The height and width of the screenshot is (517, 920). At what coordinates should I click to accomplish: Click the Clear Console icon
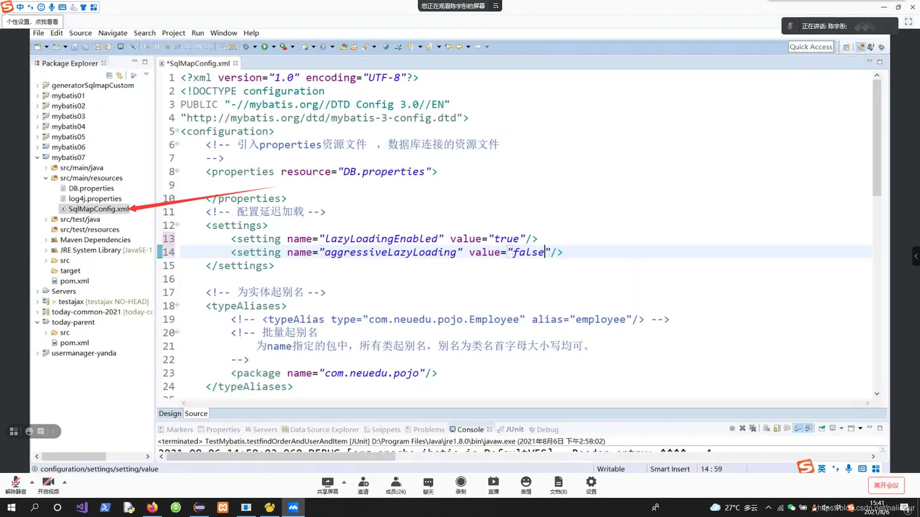[x=766, y=428]
